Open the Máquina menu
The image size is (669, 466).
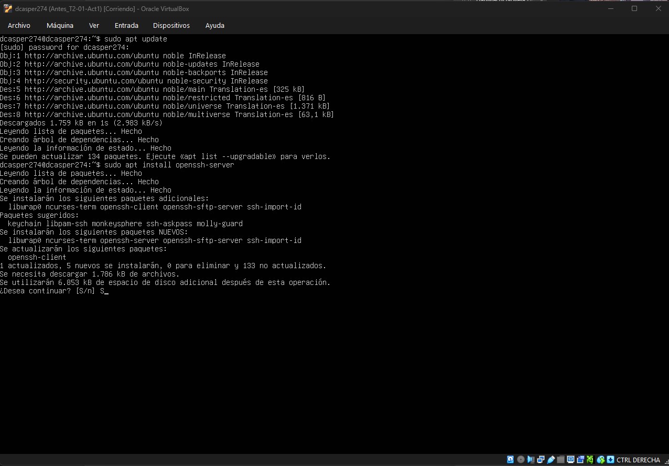pos(60,25)
